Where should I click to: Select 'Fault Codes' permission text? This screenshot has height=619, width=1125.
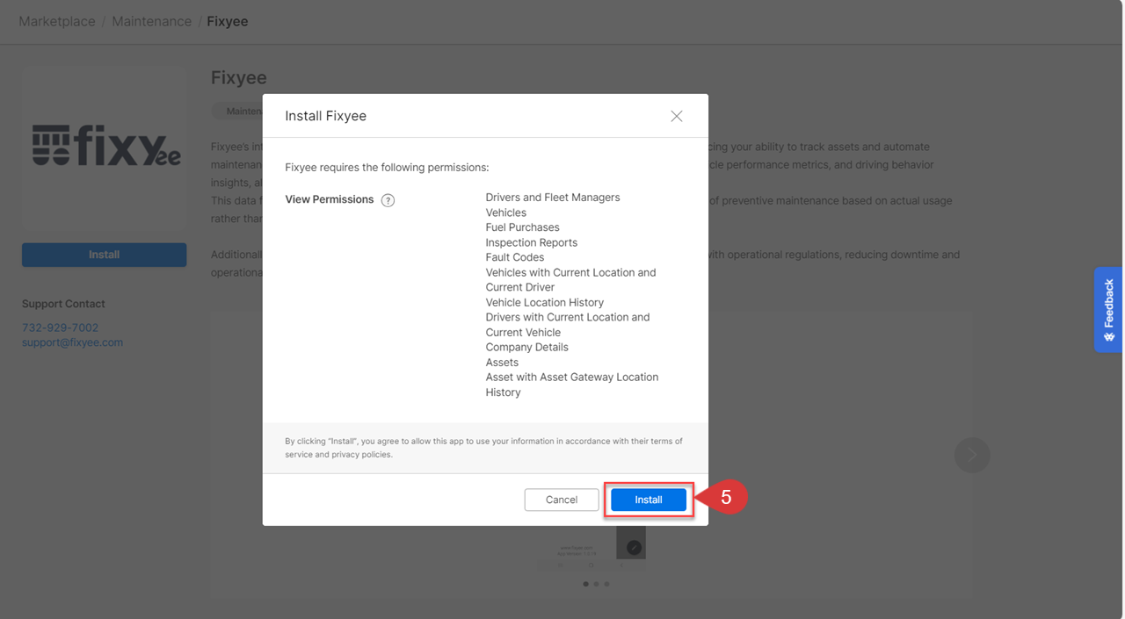(x=515, y=257)
